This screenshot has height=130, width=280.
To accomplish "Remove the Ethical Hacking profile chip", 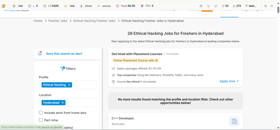I will [69, 85].
